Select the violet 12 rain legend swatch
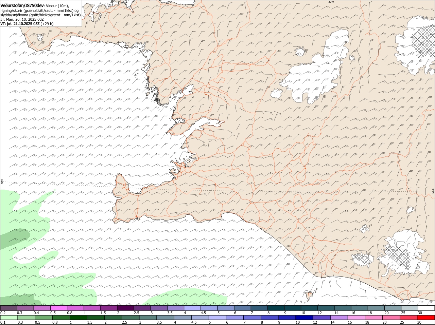Viewport: 435px width, 325px height. coord(321,318)
